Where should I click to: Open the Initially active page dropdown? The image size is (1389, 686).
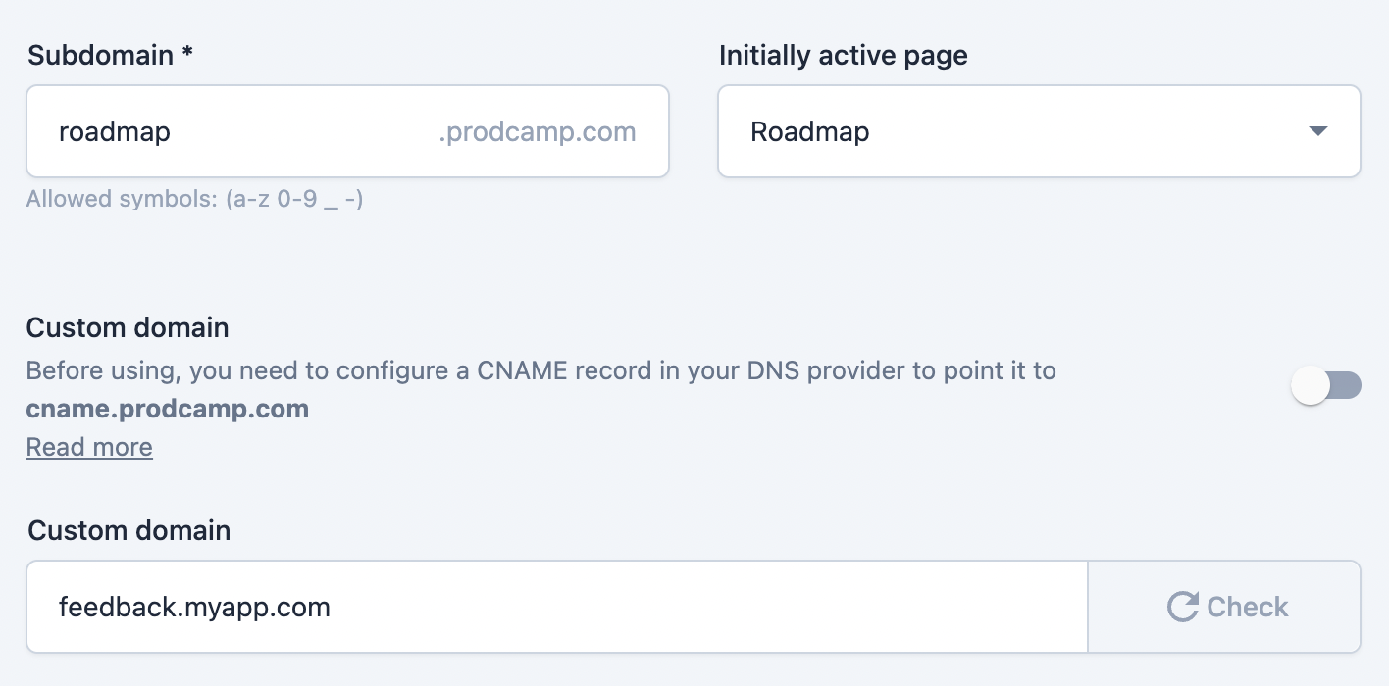pyautogui.click(x=1039, y=131)
